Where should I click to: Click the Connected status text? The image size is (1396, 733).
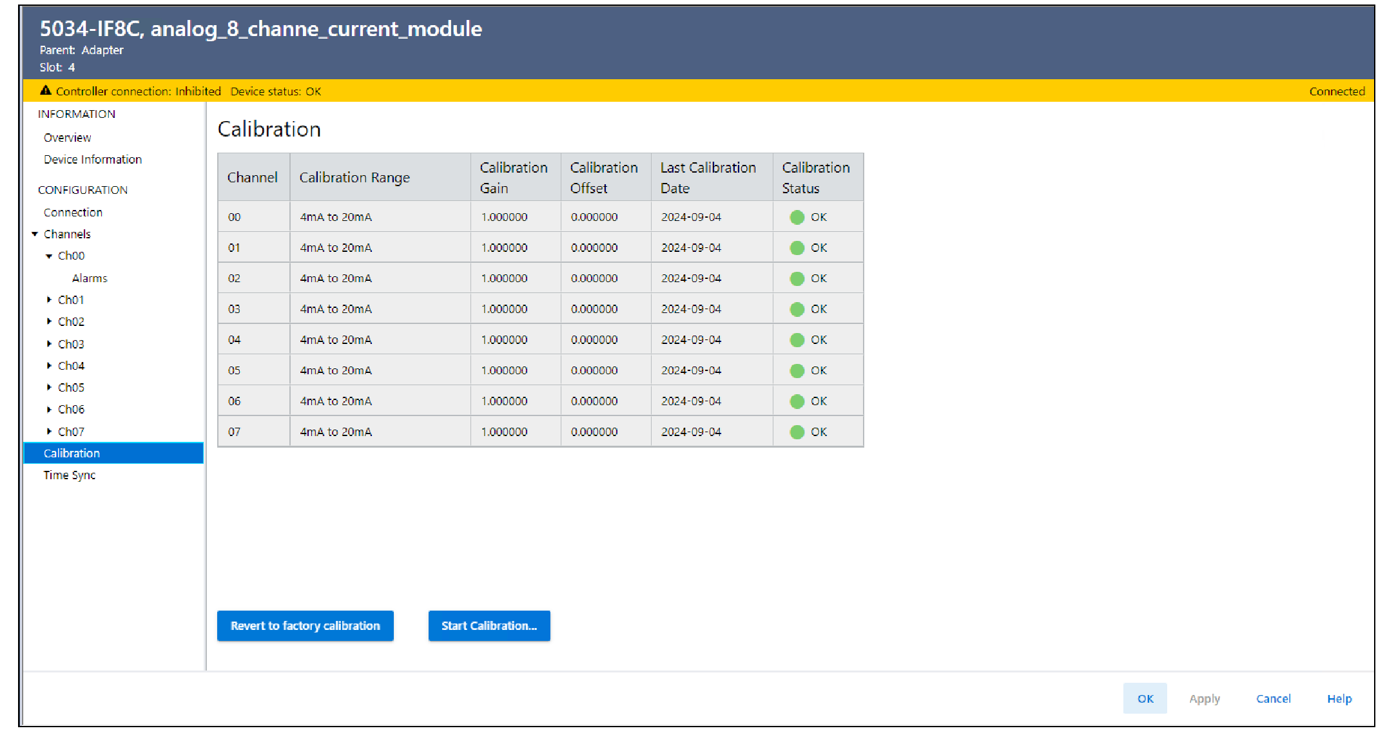pos(1337,91)
